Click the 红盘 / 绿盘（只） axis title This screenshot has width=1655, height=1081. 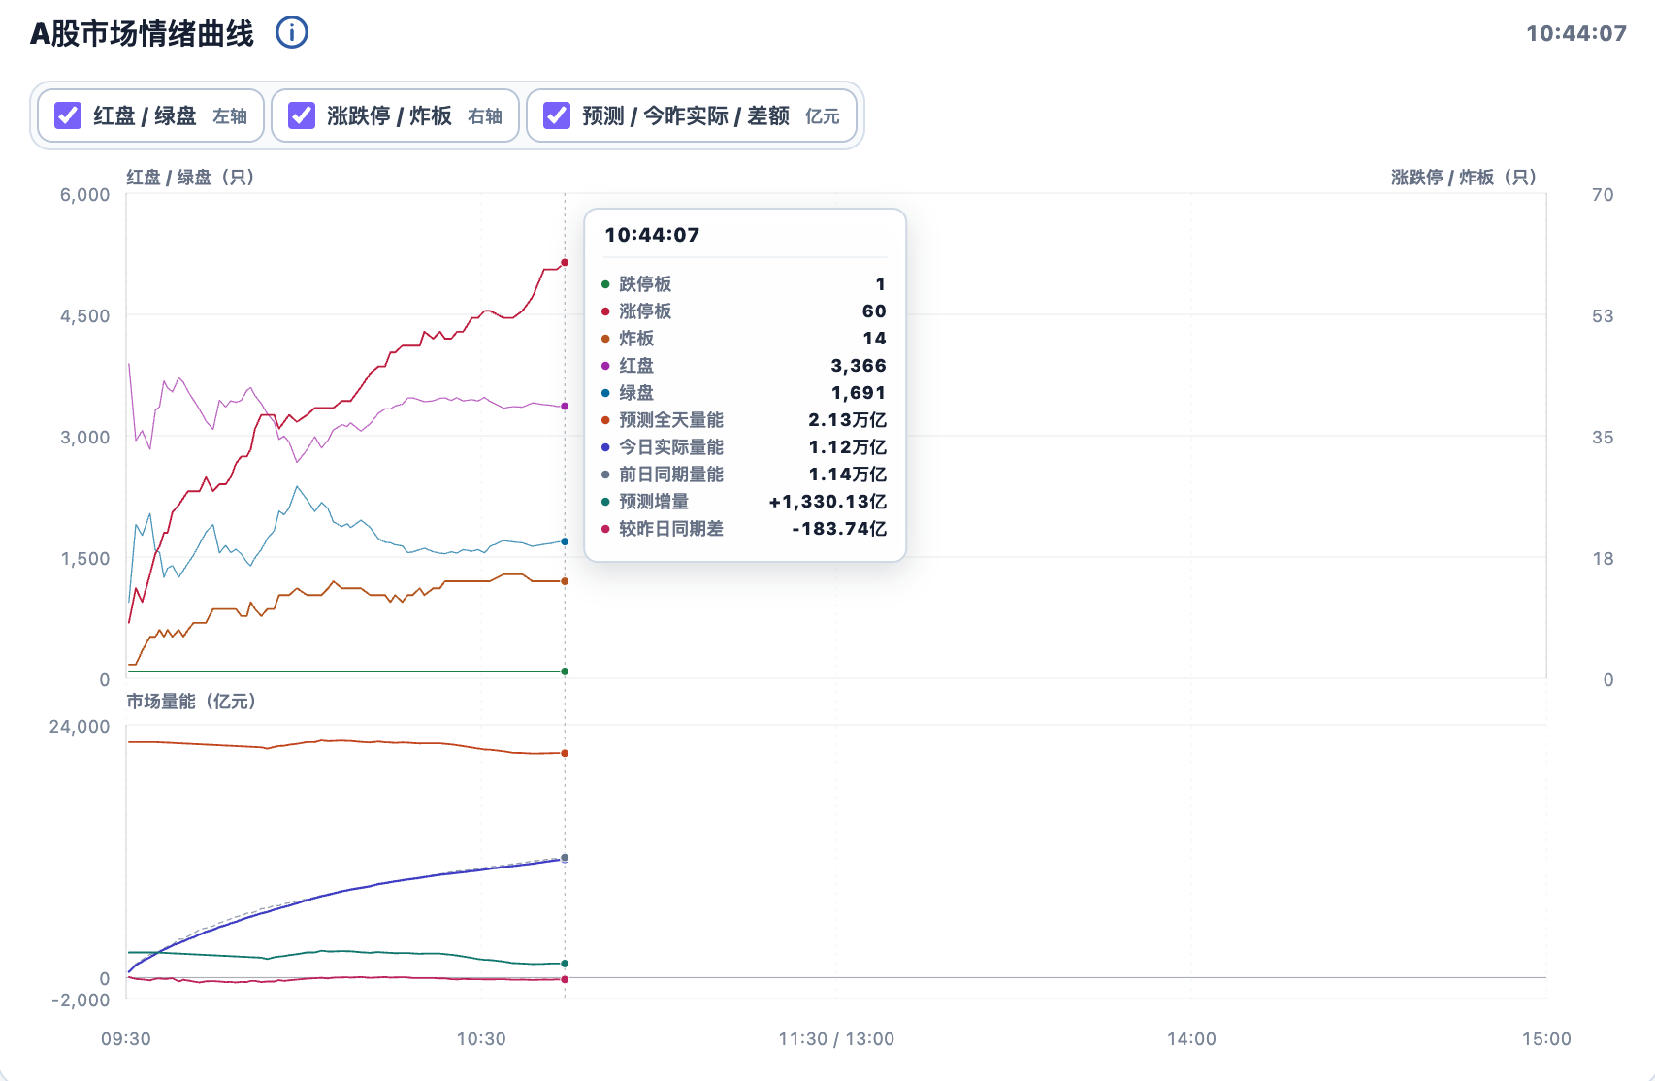click(190, 178)
